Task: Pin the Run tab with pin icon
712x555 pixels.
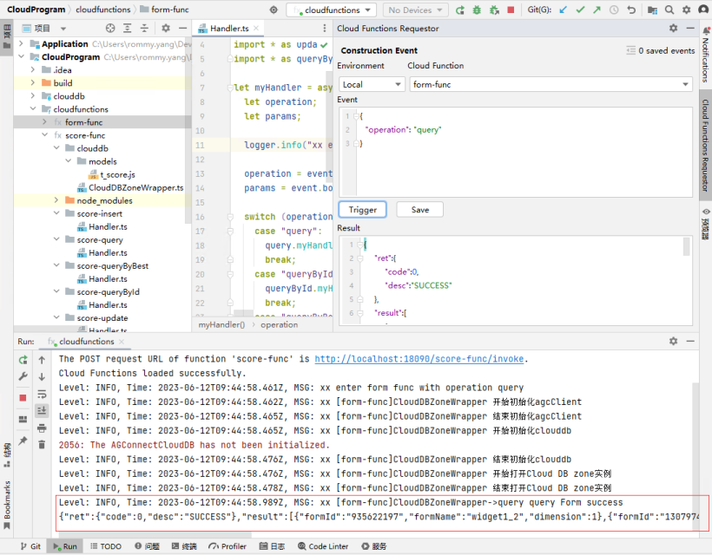Action: [x=23, y=441]
